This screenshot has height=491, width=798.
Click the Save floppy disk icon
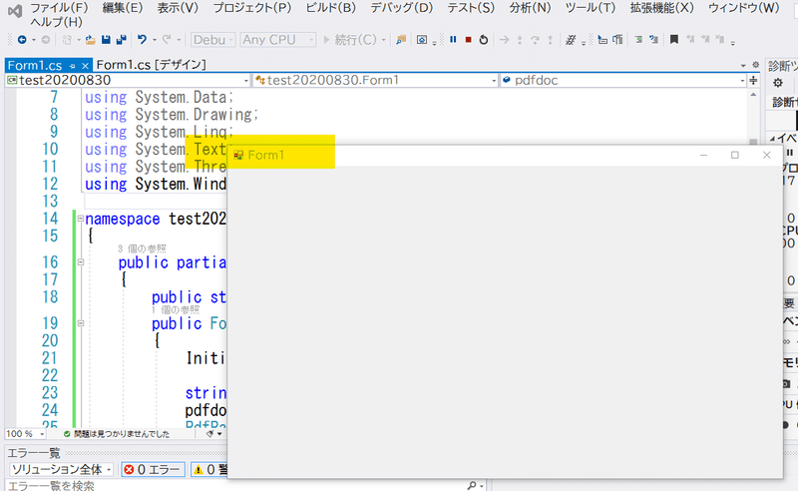106,39
